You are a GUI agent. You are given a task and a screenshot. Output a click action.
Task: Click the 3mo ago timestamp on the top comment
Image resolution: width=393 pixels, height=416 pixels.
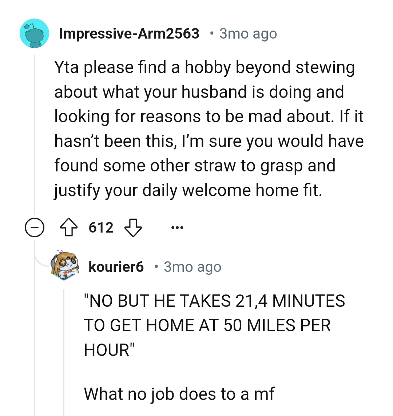tap(248, 33)
